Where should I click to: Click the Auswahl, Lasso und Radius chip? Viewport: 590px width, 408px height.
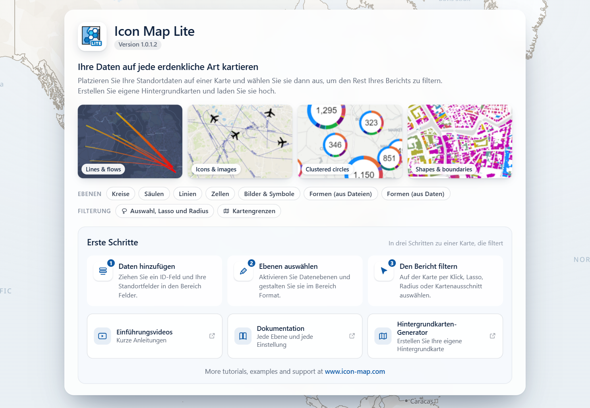coord(165,211)
